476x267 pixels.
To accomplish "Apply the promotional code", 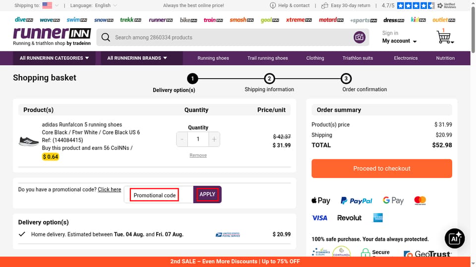I will click(207, 194).
